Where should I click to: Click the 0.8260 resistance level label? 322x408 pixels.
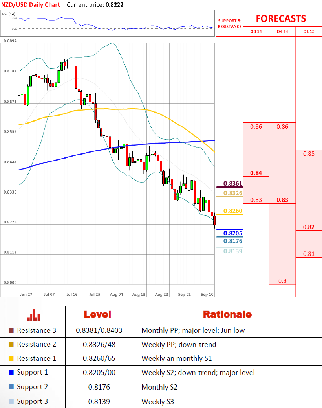pyautogui.click(x=233, y=211)
